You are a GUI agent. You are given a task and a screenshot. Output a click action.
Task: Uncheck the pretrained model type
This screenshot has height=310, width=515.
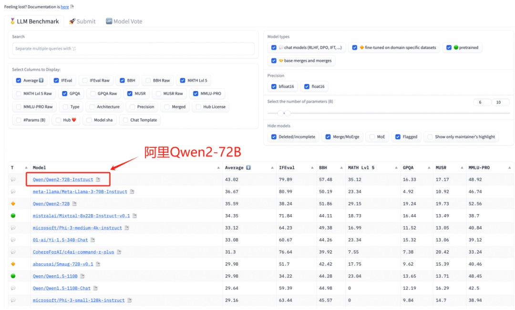[449, 48]
